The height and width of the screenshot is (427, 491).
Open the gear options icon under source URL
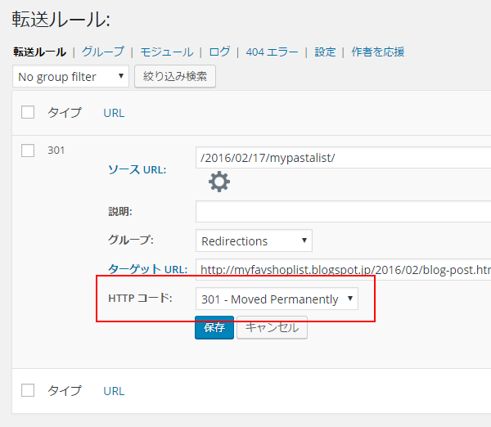coord(219,182)
